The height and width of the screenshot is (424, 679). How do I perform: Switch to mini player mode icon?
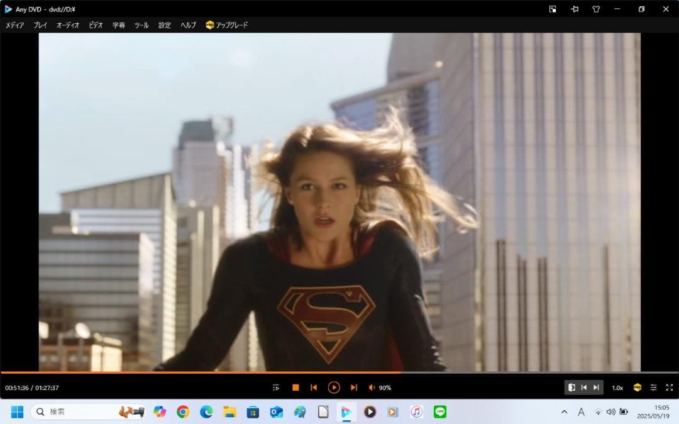point(553,9)
